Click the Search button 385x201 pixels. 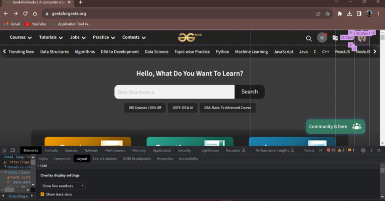click(250, 92)
